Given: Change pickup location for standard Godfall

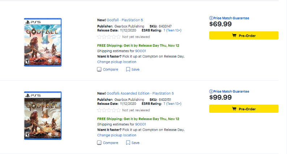Looking at the screenshot, I should 117,62.
